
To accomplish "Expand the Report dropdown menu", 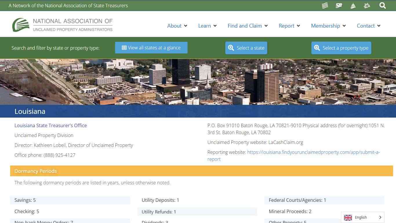I will pos(299,26).
